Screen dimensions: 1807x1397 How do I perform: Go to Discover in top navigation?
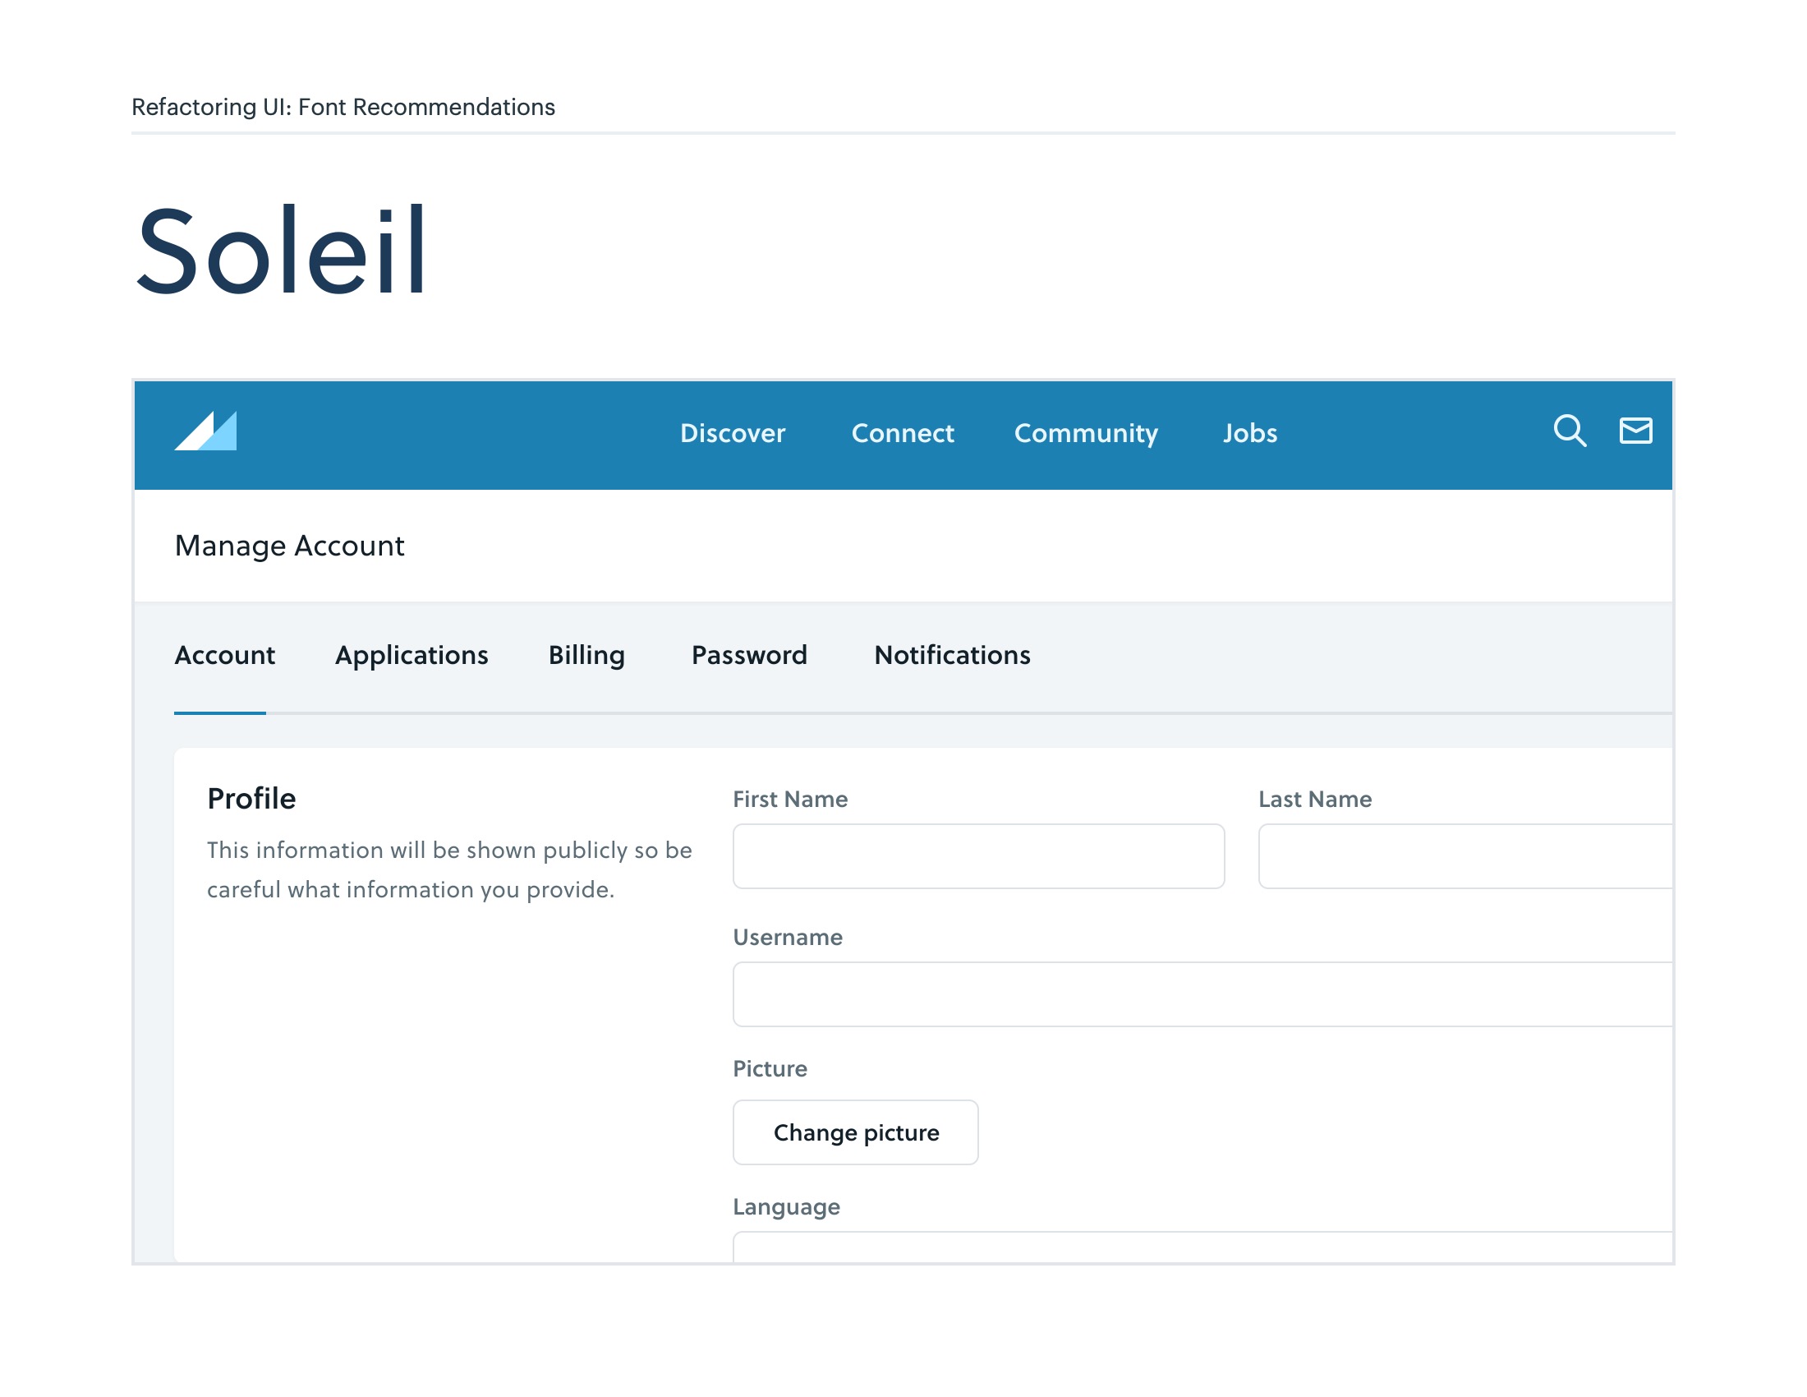click(732, 434)
